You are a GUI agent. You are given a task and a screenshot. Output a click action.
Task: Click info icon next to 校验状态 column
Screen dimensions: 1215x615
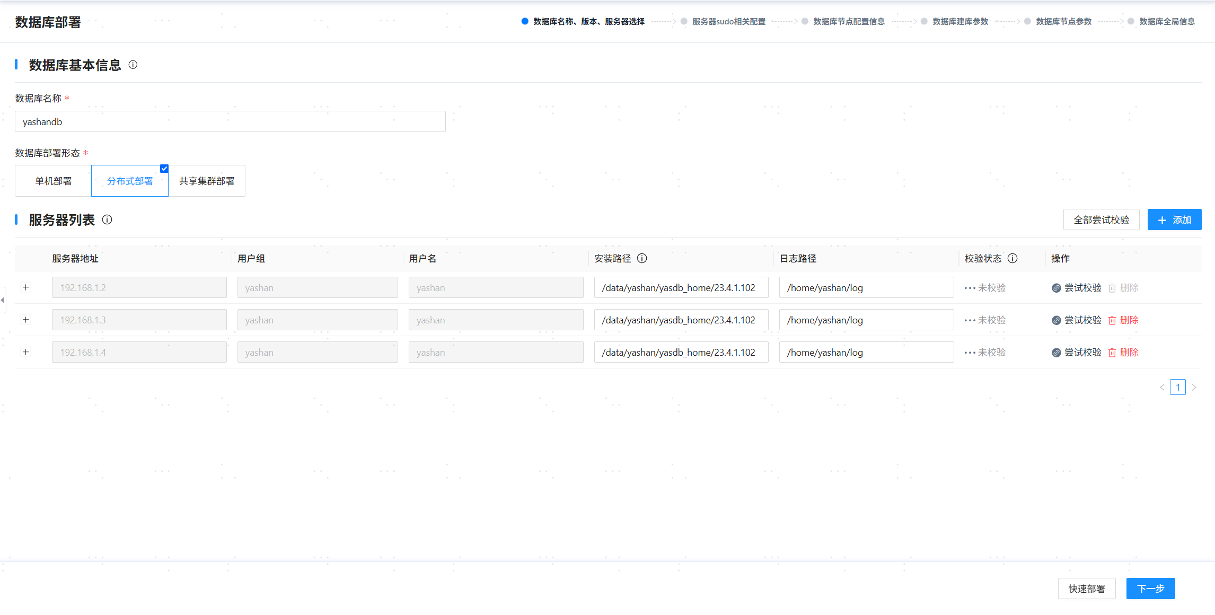1012,258
